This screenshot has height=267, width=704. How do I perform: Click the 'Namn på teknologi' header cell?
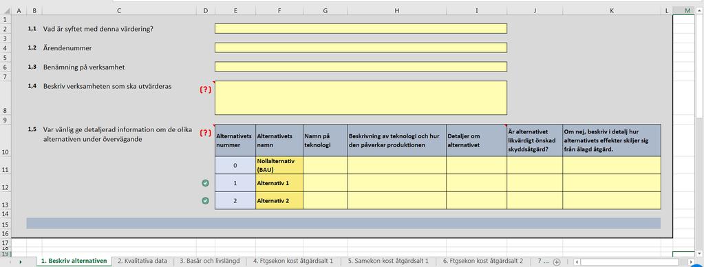(x=325, y=140)
